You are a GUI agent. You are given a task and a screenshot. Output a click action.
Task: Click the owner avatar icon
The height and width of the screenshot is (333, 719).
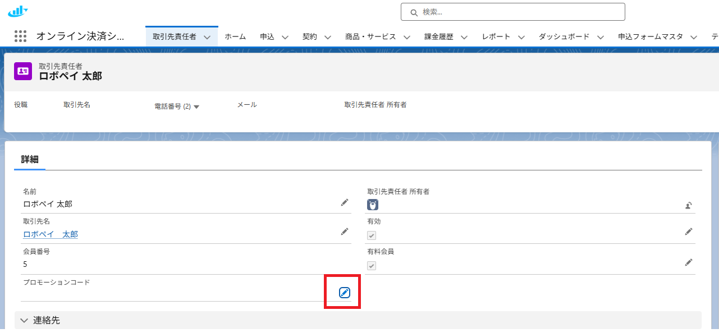click(x=373, y=205)
